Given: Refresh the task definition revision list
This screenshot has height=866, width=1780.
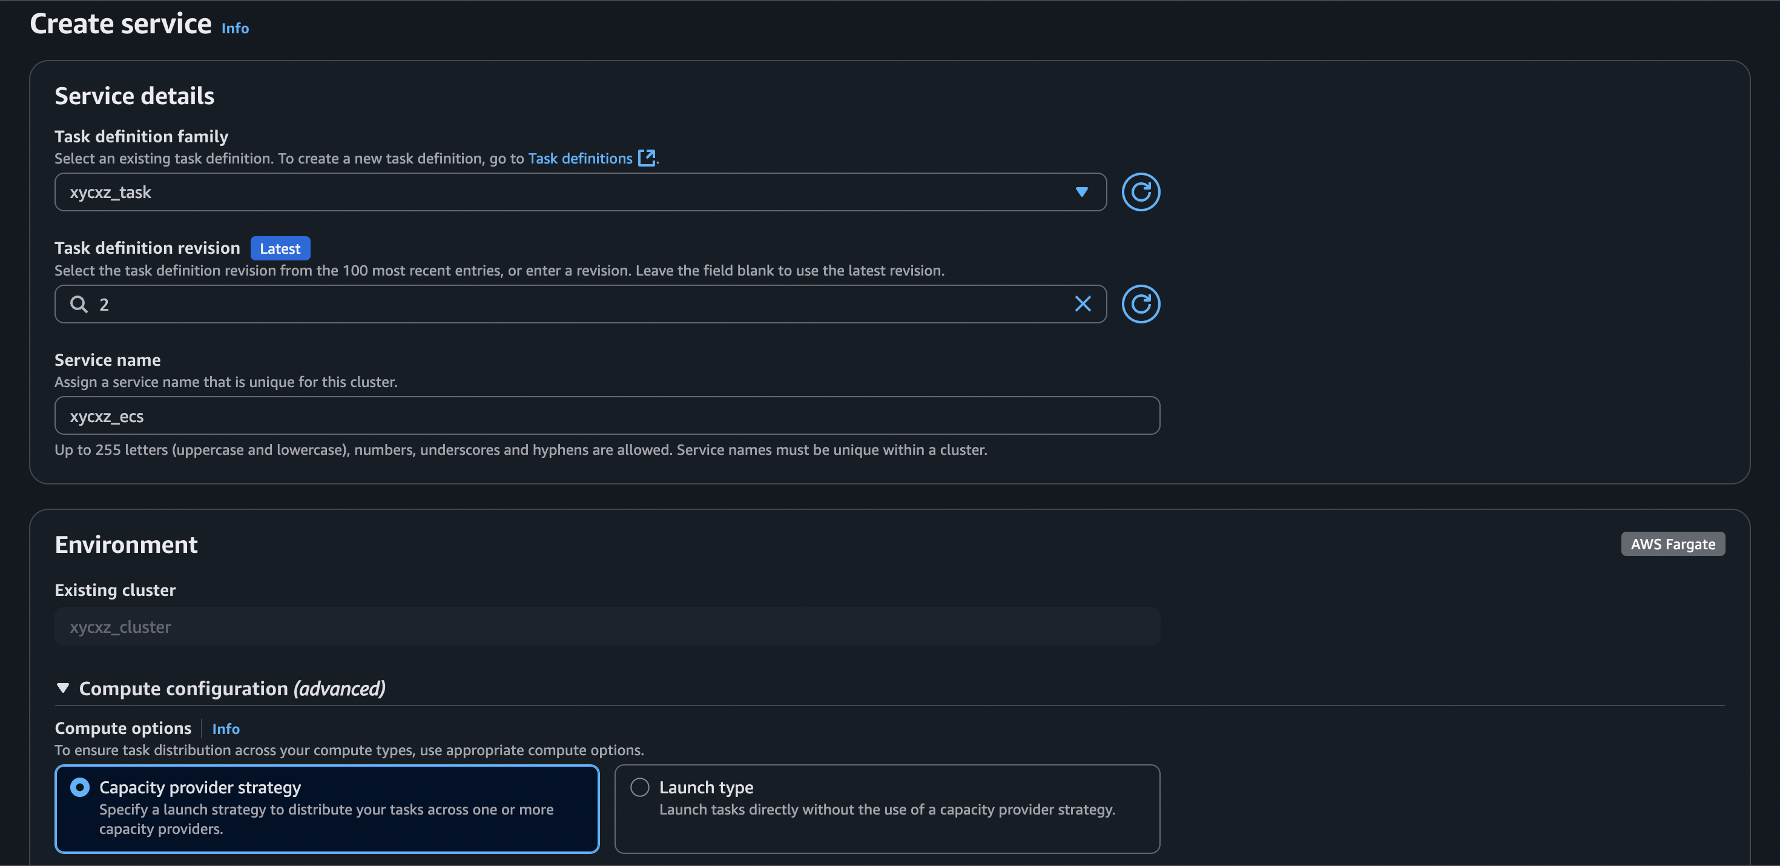Looking at the screenshot, I should click(1140, 304).
